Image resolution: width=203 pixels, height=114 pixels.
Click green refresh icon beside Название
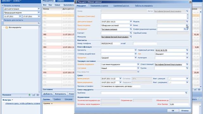coord(29,95)
